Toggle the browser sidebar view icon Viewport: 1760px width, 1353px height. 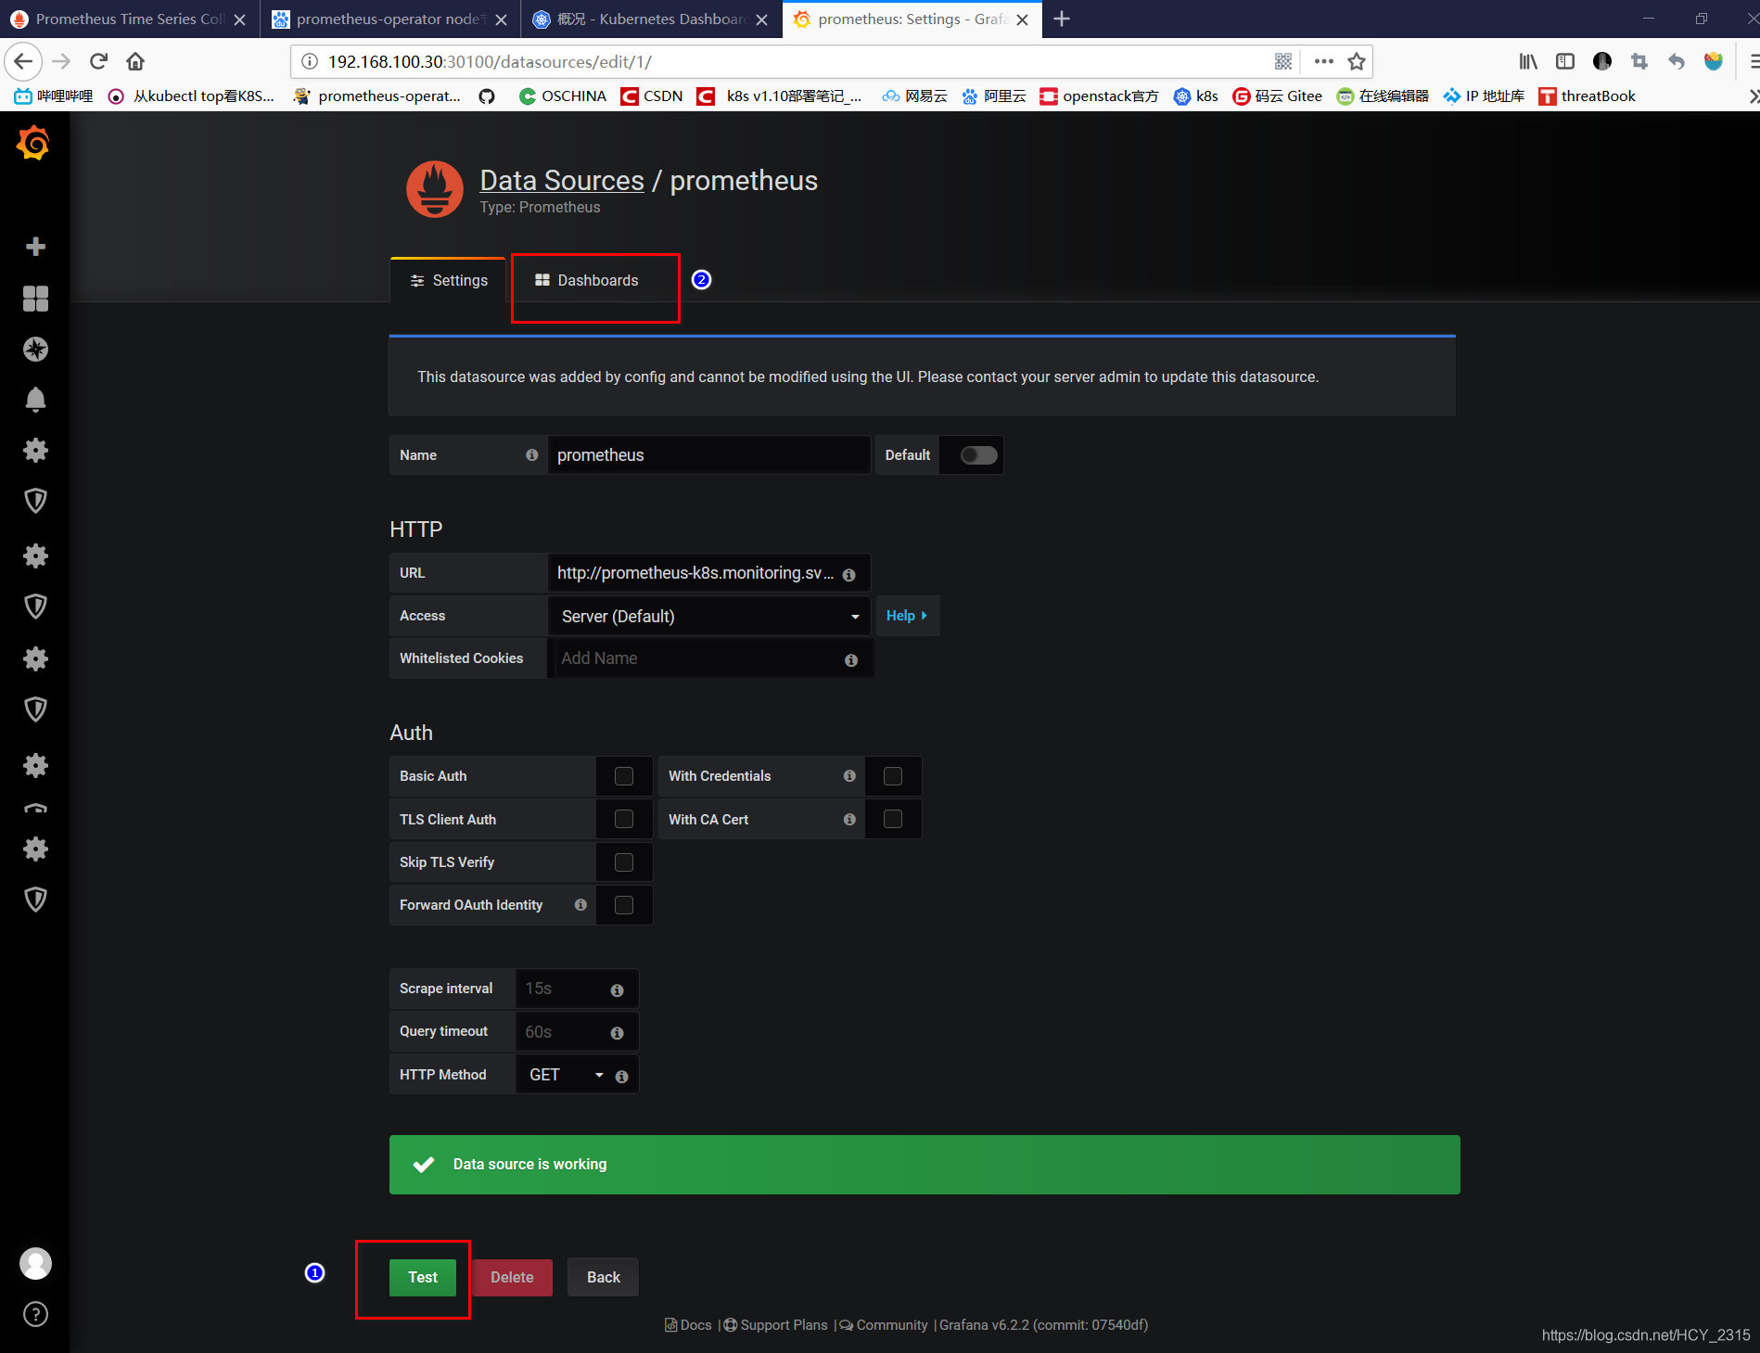[x=1565, y=61]
